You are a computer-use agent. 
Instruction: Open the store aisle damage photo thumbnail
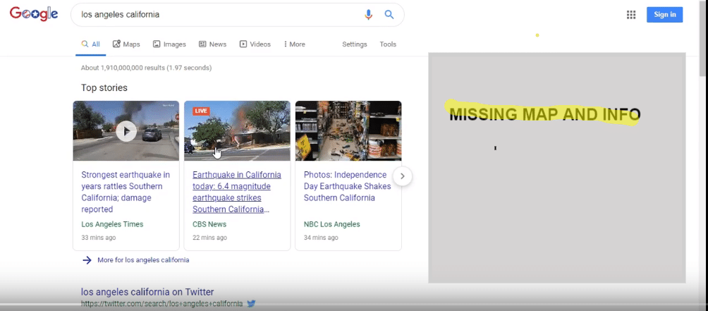[x=348, y=130]
